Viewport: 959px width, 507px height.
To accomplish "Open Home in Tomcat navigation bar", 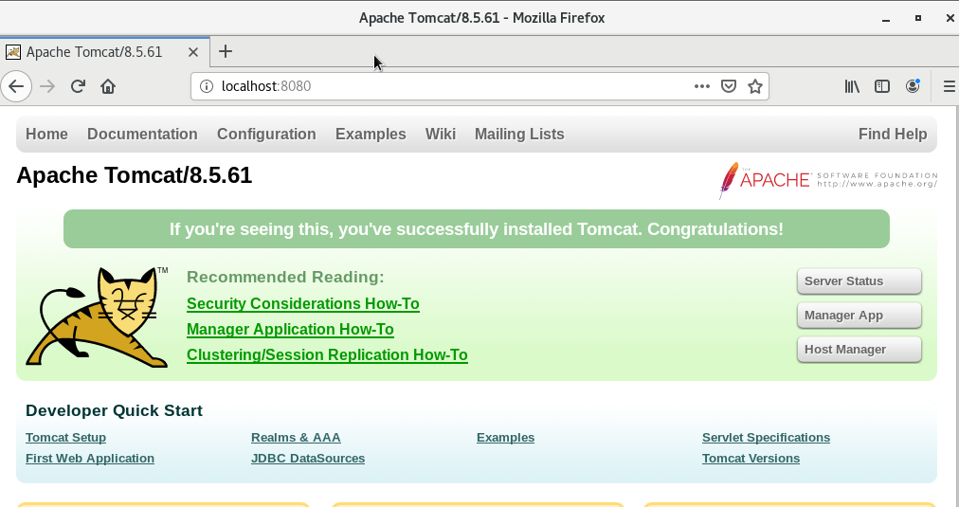I will [x=46, y=134].
